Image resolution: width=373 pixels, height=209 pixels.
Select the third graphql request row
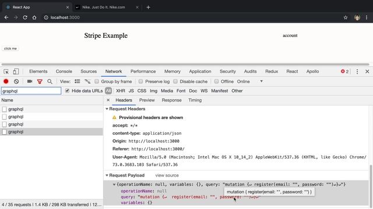pos(51,124)
